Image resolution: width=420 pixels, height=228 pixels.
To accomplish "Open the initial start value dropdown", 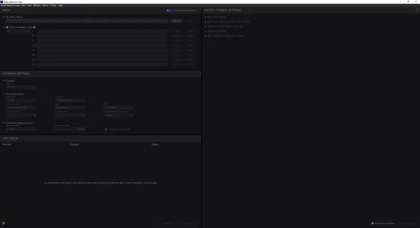I will (21, 107).
